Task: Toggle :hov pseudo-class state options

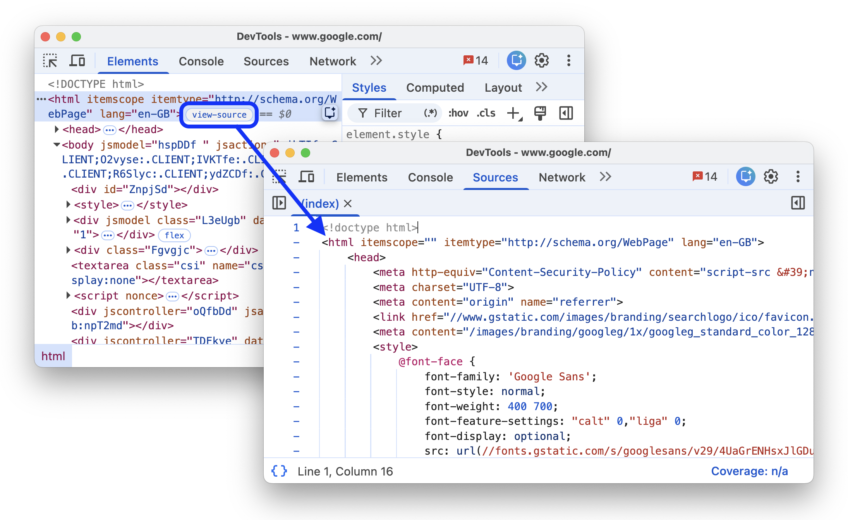Action: (458, 113)
